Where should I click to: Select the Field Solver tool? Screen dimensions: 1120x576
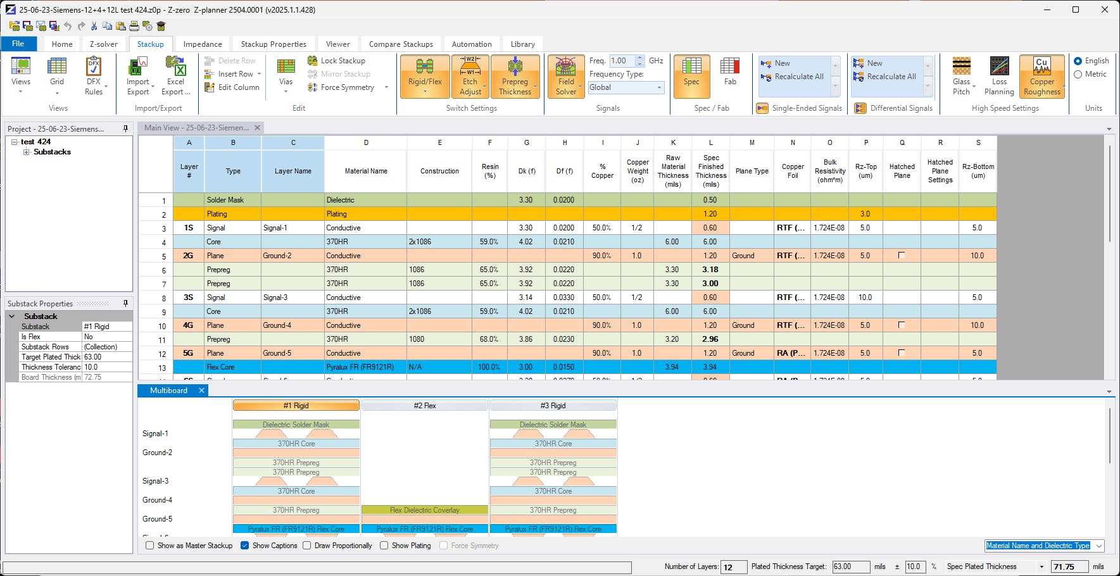pyautogui.click(x=565, y=76)
